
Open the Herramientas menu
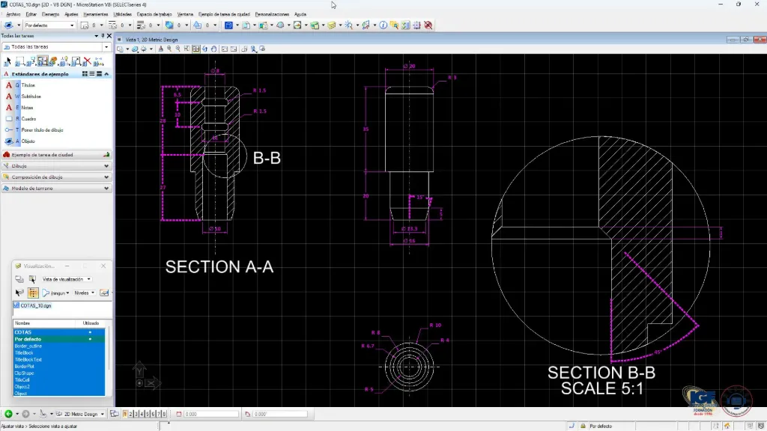(95, 14)
